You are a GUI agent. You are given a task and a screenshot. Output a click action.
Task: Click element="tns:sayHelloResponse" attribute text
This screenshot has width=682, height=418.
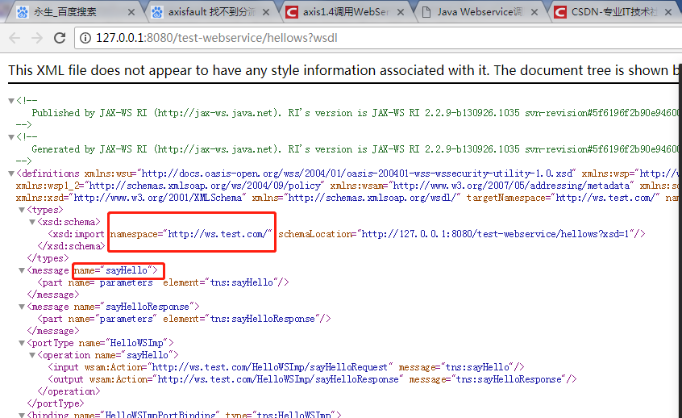[x=241, y=319]
